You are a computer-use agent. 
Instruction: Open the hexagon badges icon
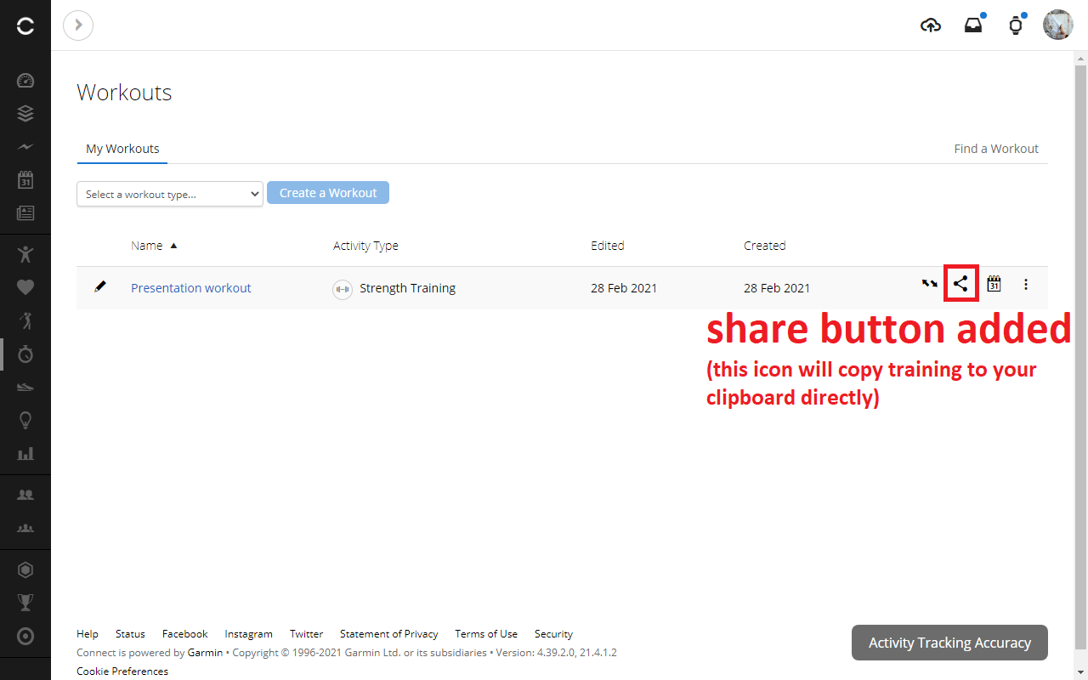click(25, 569)
